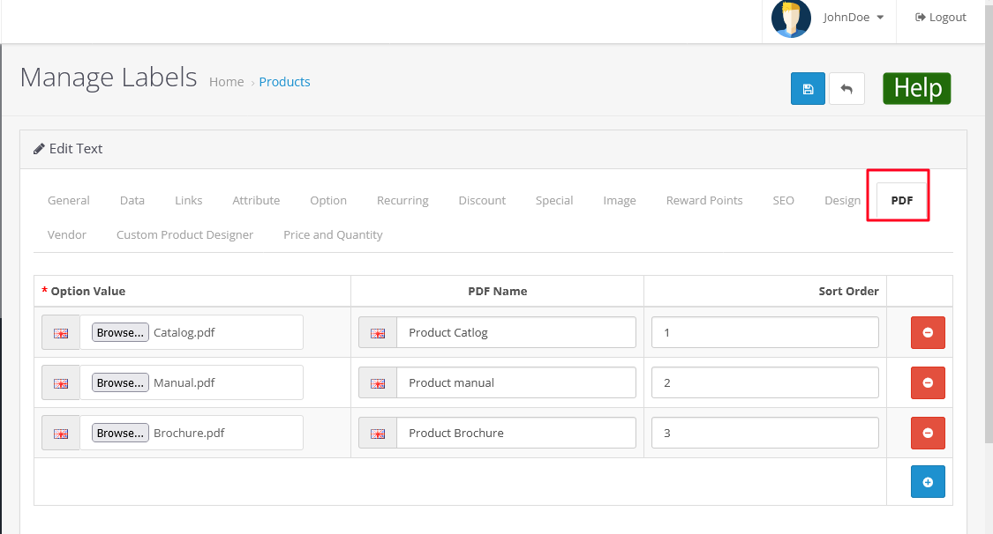
Task: Focus the sort order field containing 3
Action: [764, 433]
